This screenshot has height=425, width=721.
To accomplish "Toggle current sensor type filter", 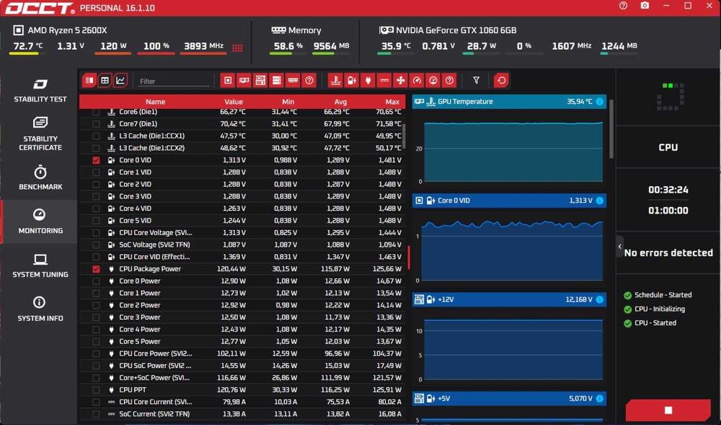I will [x=384, y=81].
